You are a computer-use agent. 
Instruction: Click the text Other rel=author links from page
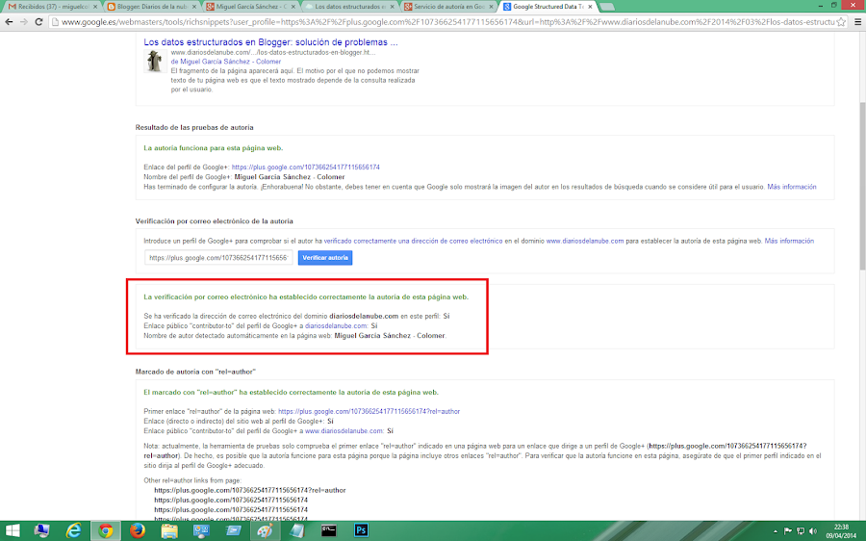192,480
